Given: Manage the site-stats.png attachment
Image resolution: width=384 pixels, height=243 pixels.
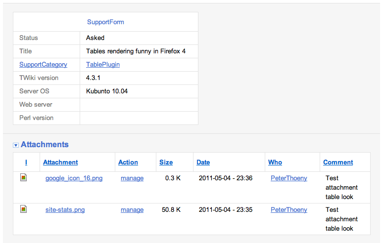Looking at the screenshot, I should 132,209.
